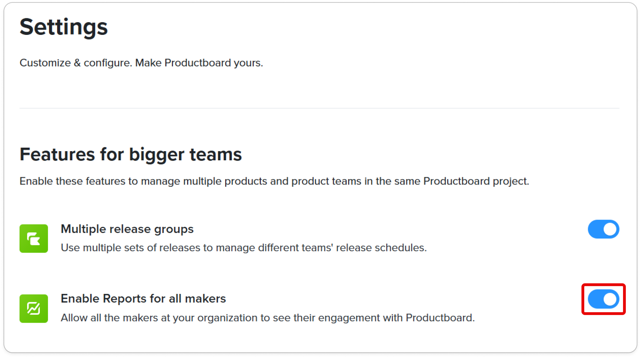Image resolution: width=641 pixels, height=358 pixels.
Task: Select the 'Customize & configure' subtitle text
Action: pos(141,63)
